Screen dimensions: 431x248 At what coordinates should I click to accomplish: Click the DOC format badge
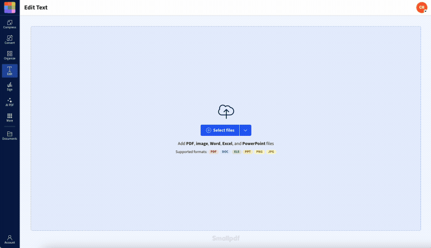(x=225, y=151)
